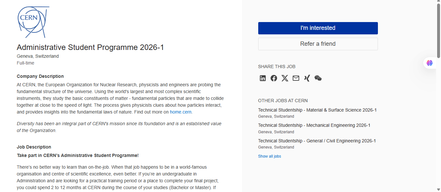
Task: Click the Job Description heading
Action: click(x=34, y=147)
